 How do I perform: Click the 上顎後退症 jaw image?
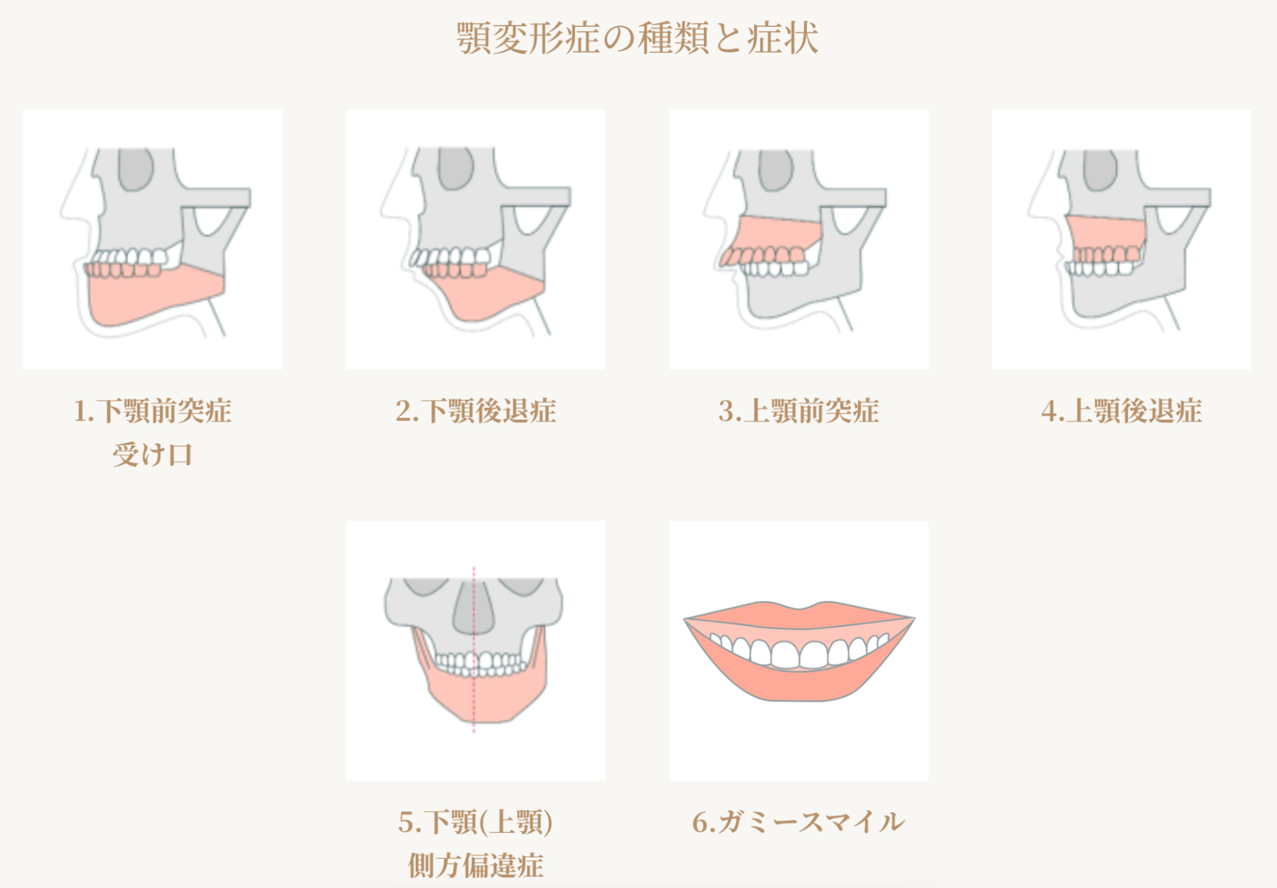(x=1122, y=240)
